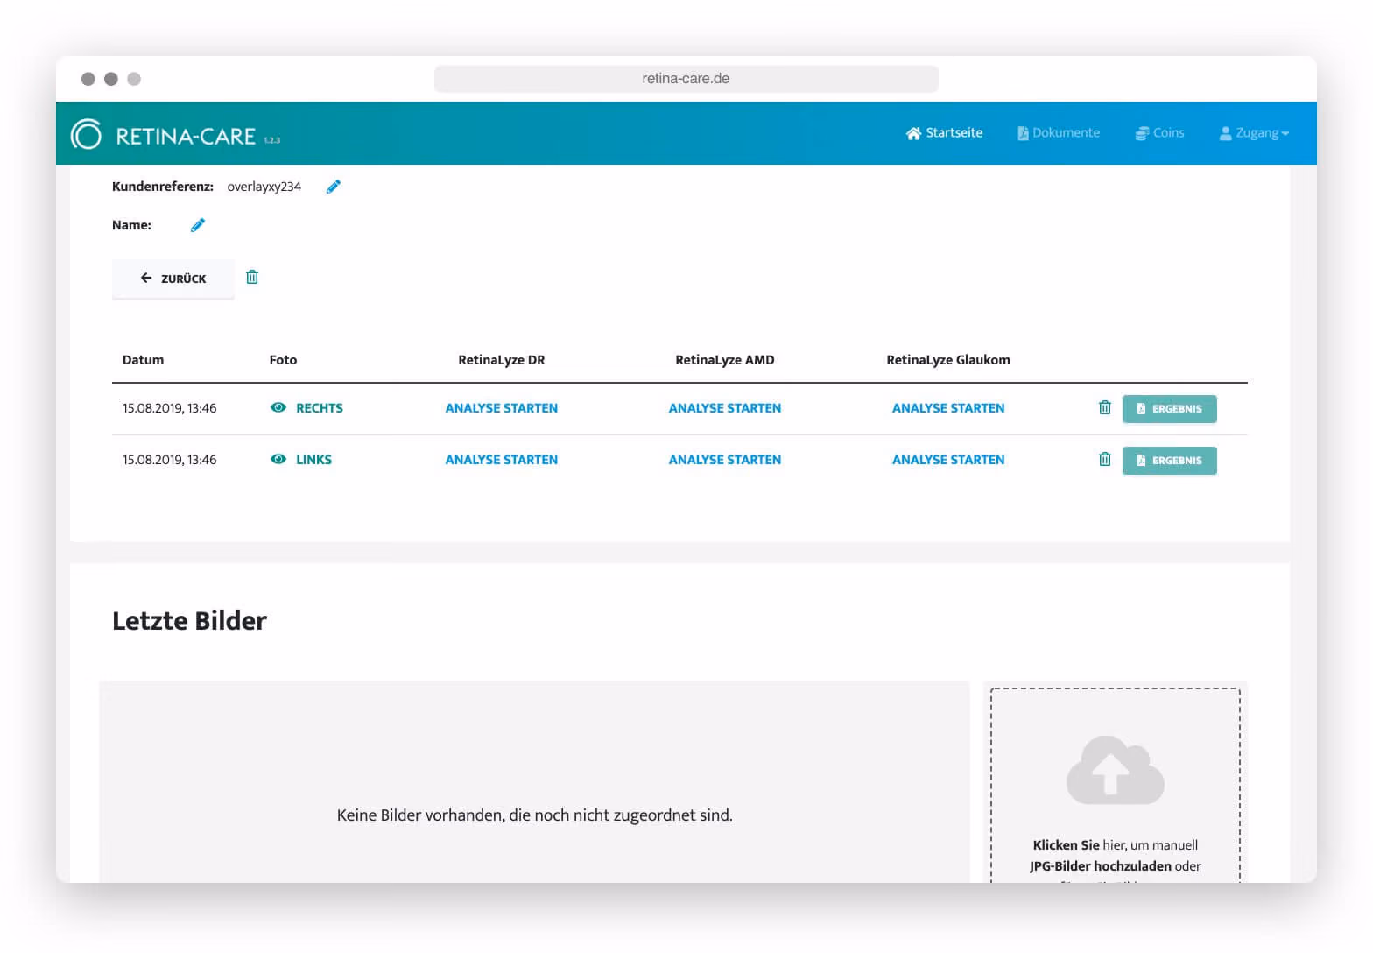Click the document icon beside Dokumente

pyautogui.click(x=1023, y=133)
